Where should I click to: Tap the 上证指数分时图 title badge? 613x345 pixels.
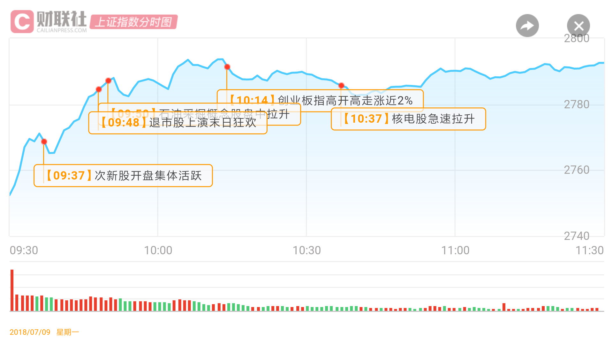point(133,22)
